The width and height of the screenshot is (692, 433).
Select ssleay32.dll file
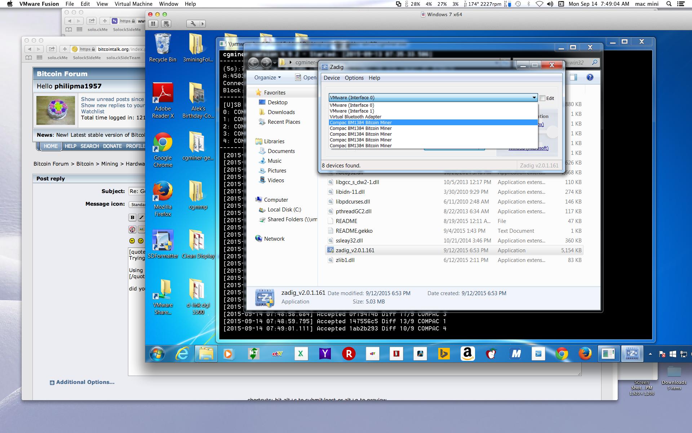(349, 241)
